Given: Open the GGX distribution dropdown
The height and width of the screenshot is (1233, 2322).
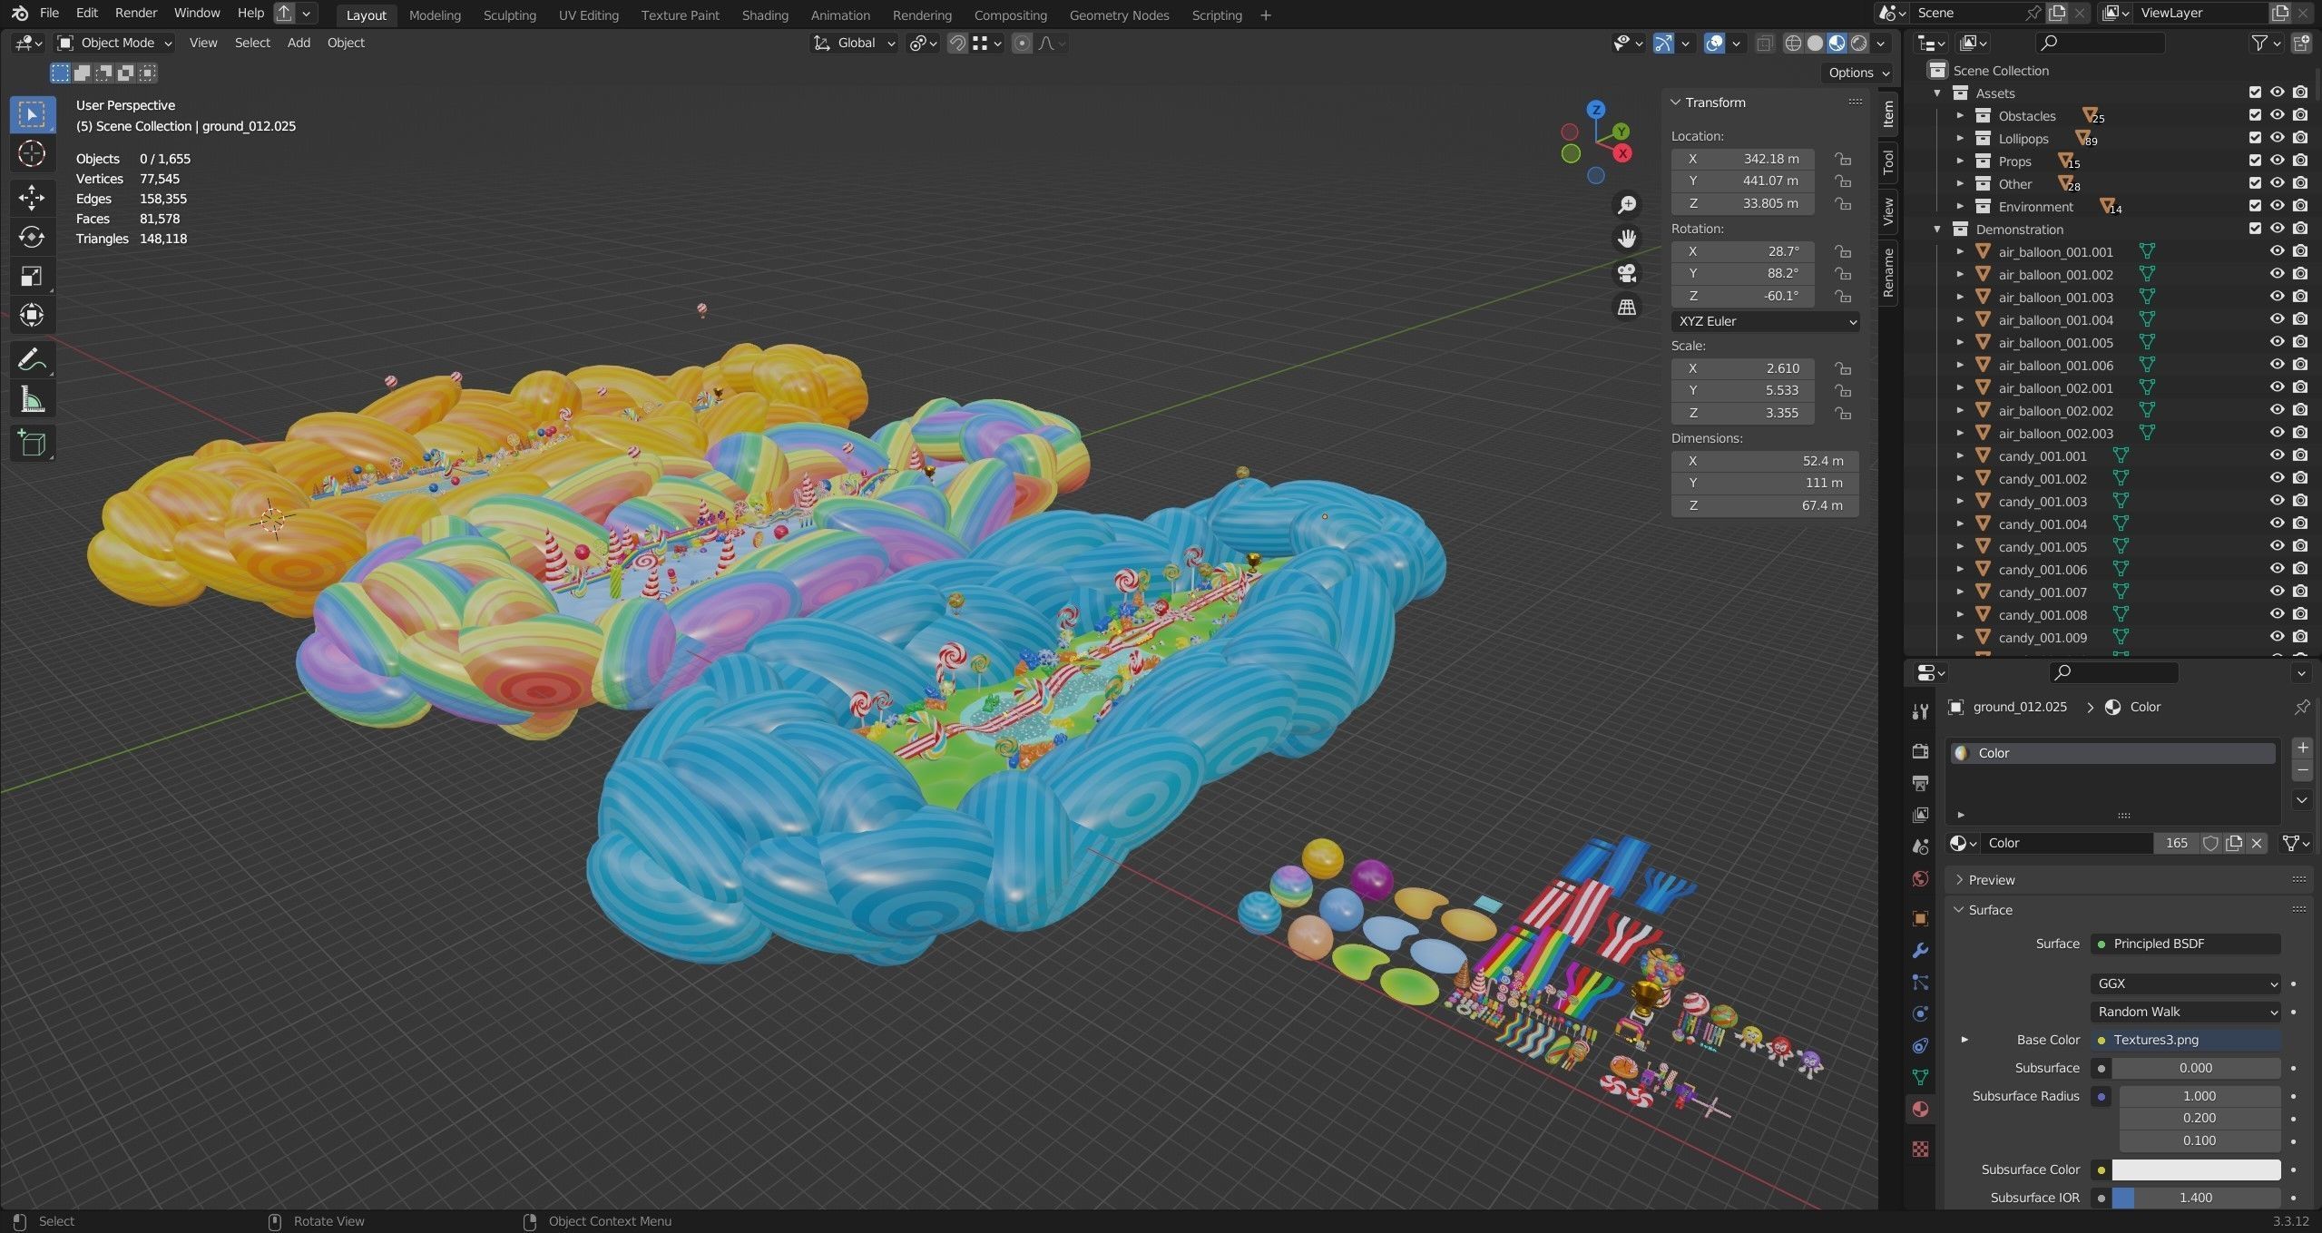Looking at the screenshot, I should tap(2186, 983).
